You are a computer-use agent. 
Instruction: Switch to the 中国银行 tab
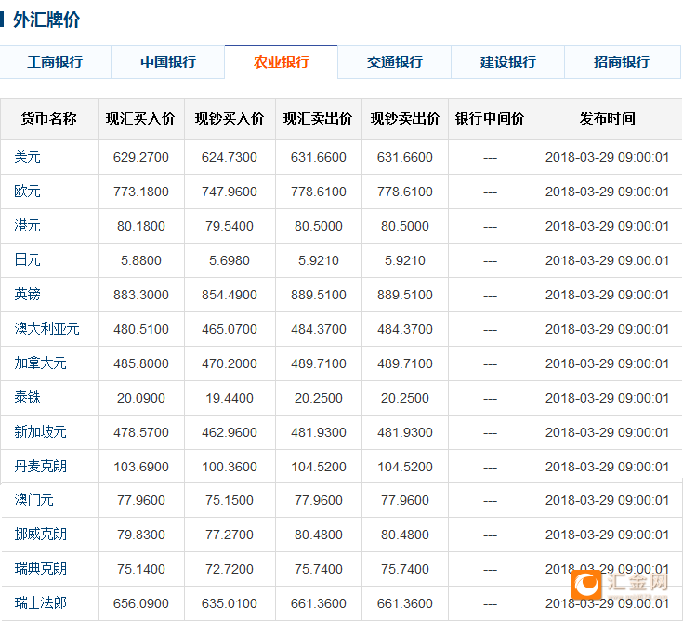pos(168,62)
